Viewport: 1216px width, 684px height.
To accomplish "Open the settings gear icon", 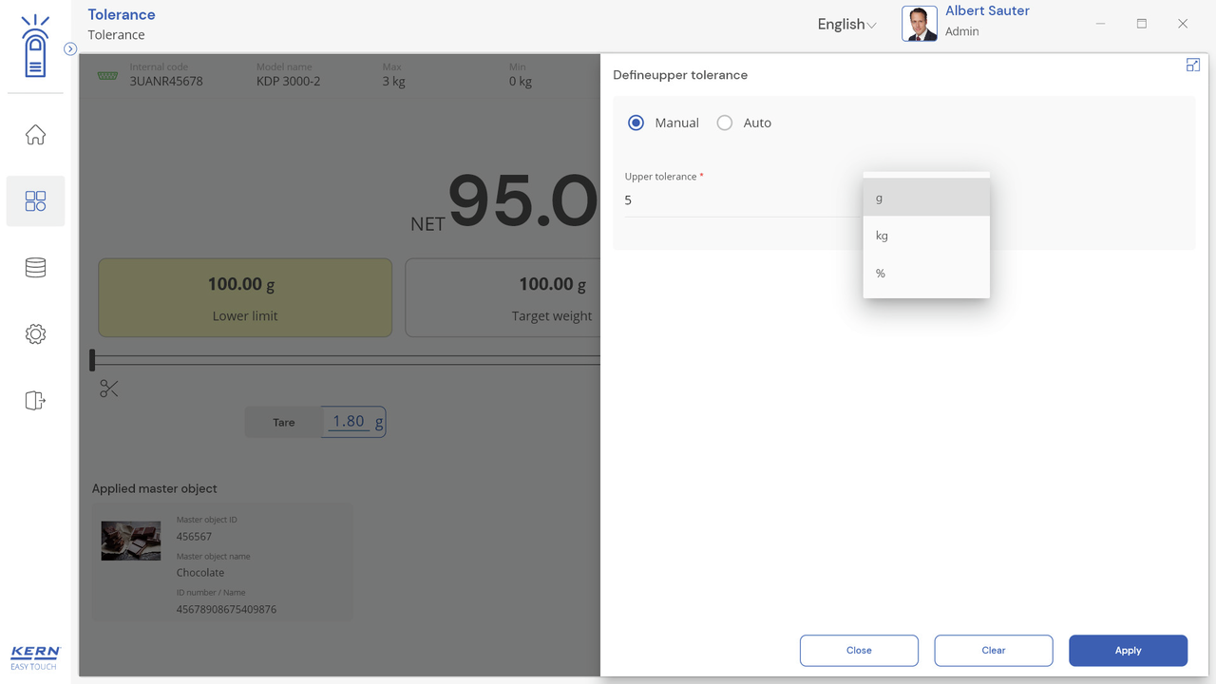I will pyautogui.click(x=35, y=334).
